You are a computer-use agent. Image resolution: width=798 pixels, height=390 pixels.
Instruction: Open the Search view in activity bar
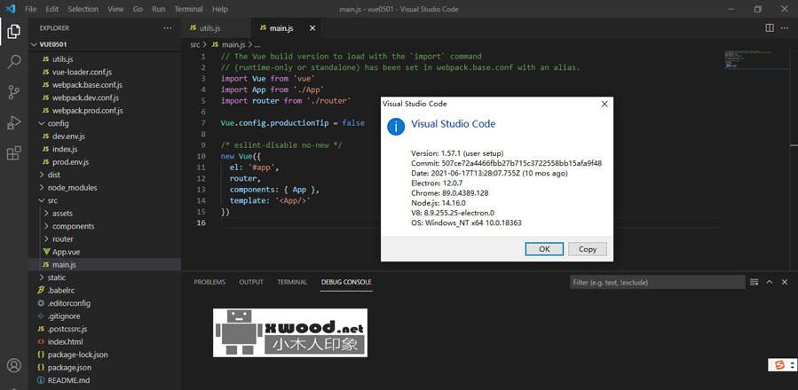pos(14,62)
